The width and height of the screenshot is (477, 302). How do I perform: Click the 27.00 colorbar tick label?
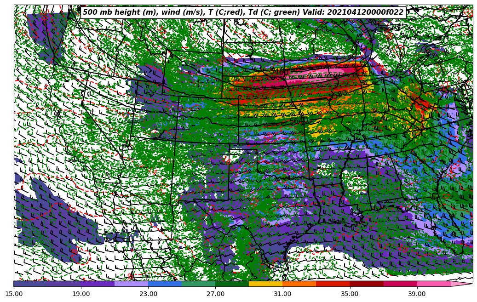click(x=215, y=293)
